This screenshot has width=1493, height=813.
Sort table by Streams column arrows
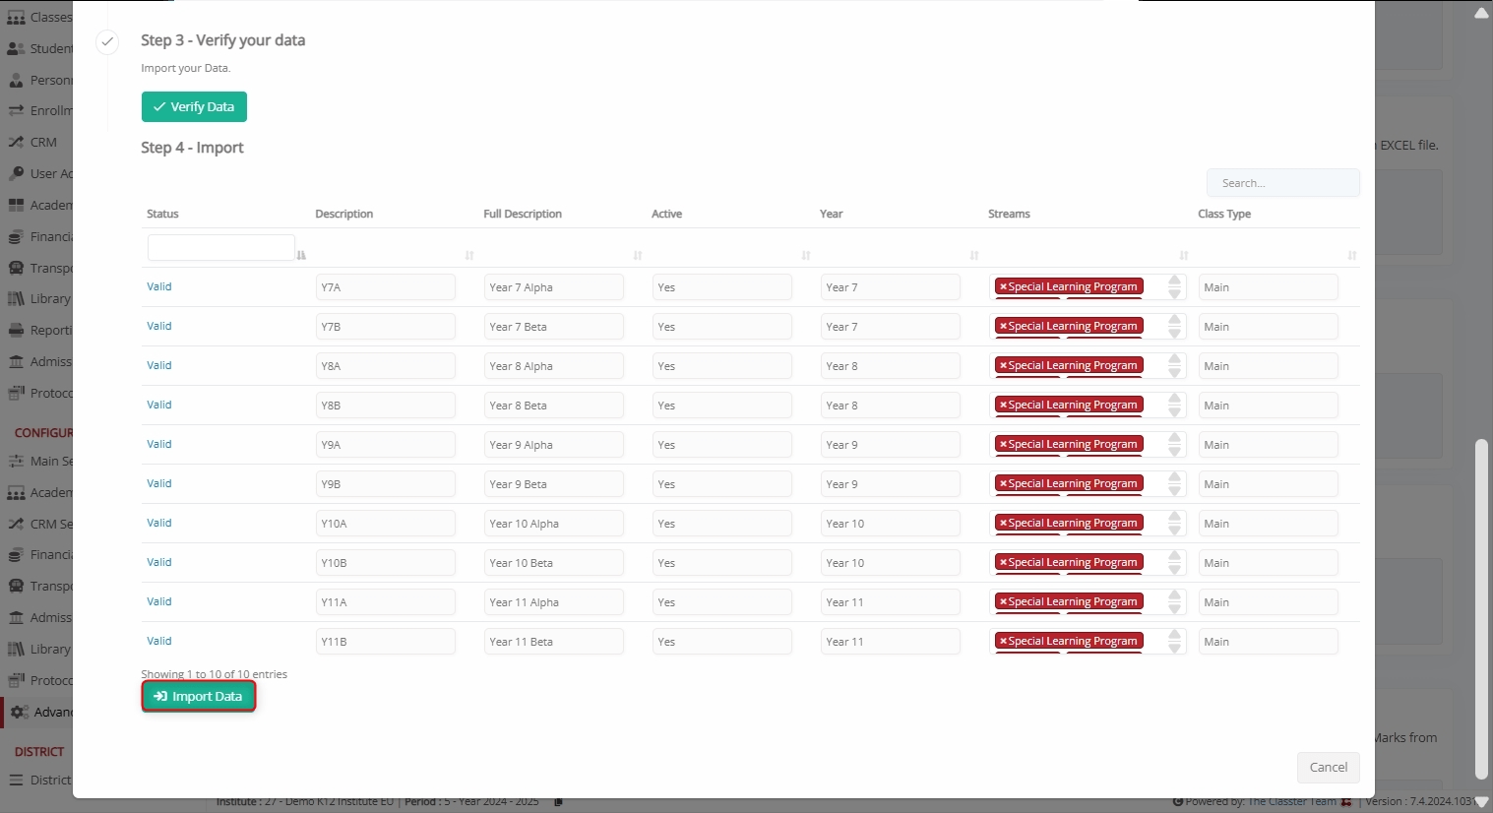point(1184,255)
